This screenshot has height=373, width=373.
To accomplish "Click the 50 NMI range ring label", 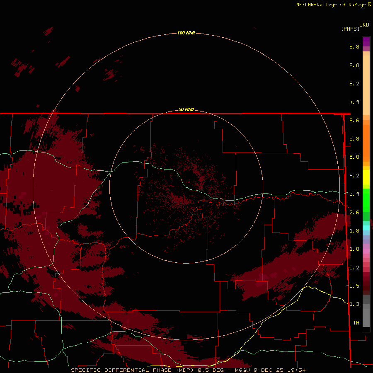I will (186, 109).
